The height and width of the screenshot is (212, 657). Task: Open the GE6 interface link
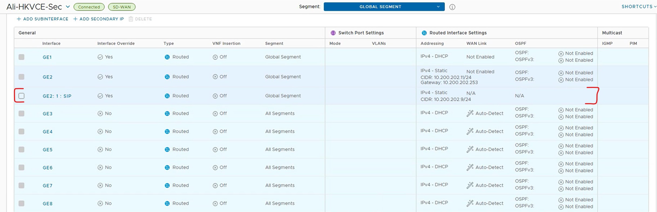pyautogui.click(x=48, y=168)
